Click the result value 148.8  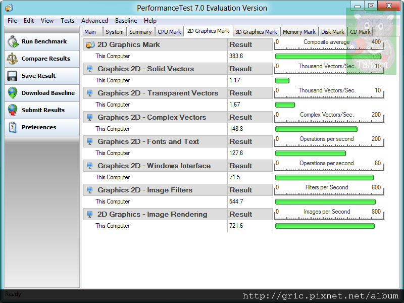236,129
